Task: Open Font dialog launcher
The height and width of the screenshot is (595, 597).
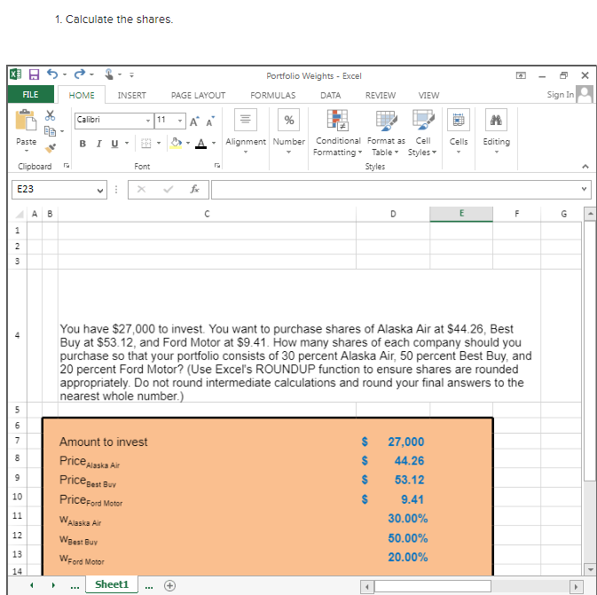Action: 217,165
